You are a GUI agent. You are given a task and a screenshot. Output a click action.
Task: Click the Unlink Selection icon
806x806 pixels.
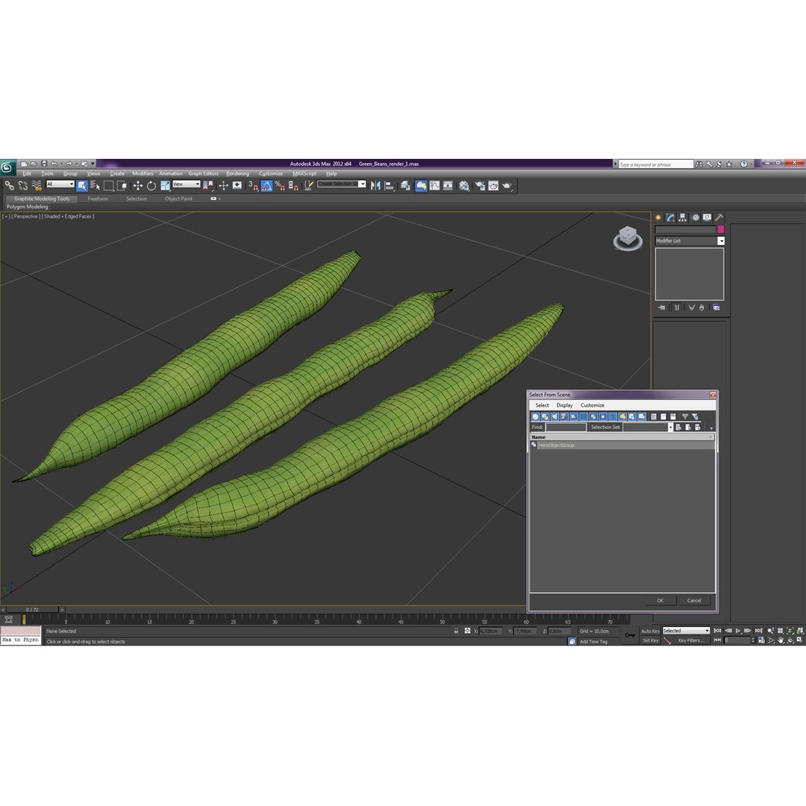point(22,186)
